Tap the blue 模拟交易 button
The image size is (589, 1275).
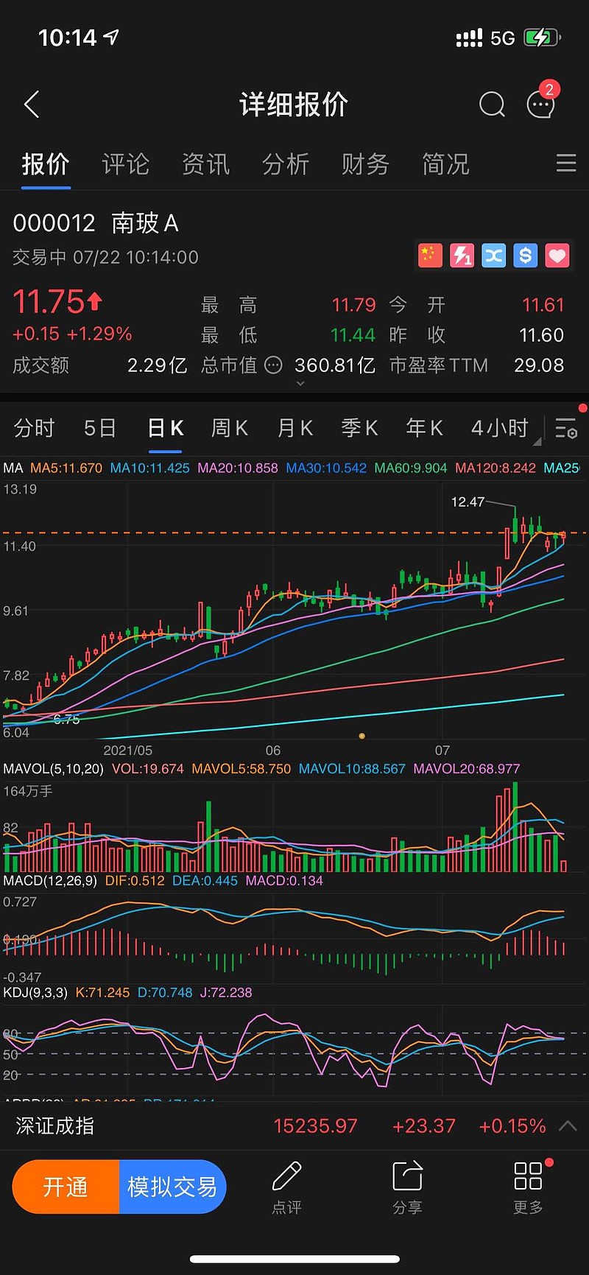click(x=172, y=1187)
